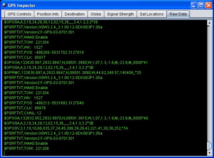This screenshot has width=214, height=158.
Task: Click the $GPGSV satellite line ending *7A
Action: tap(66, 128)
